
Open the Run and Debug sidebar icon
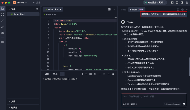pyautogui.click(x=3, y=33)
